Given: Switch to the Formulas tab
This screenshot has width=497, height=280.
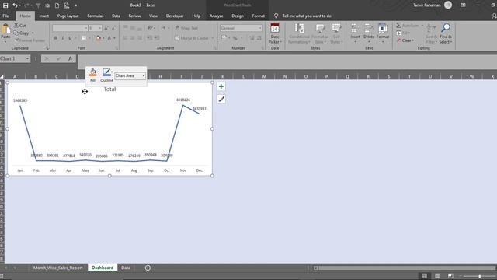Looking at the screenshot, I should click(95, 16).
